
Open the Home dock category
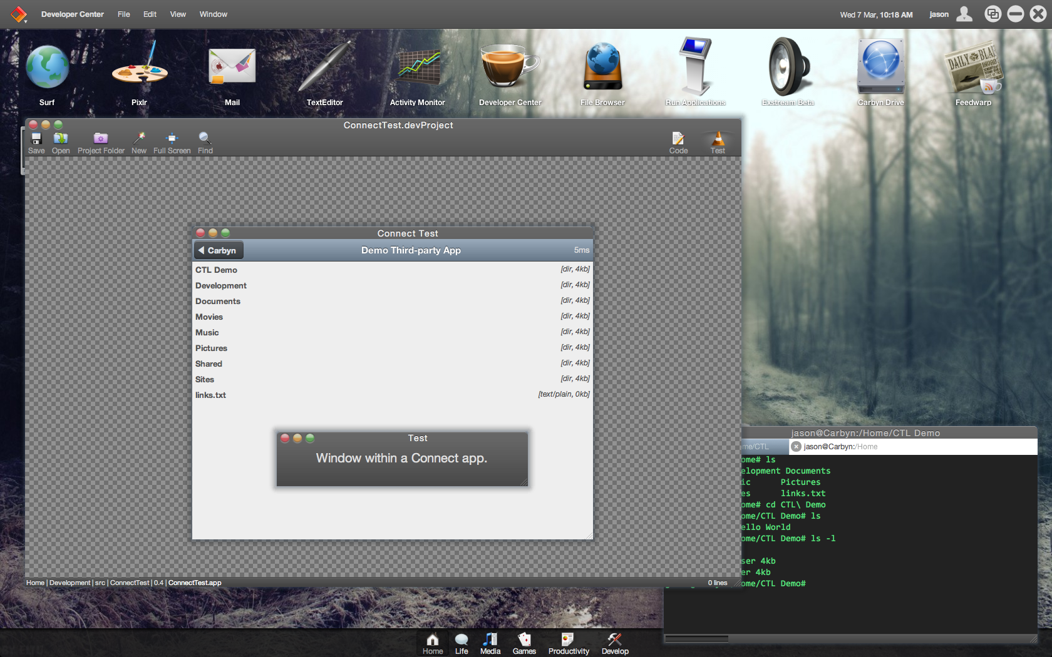[x=433, y=643]
